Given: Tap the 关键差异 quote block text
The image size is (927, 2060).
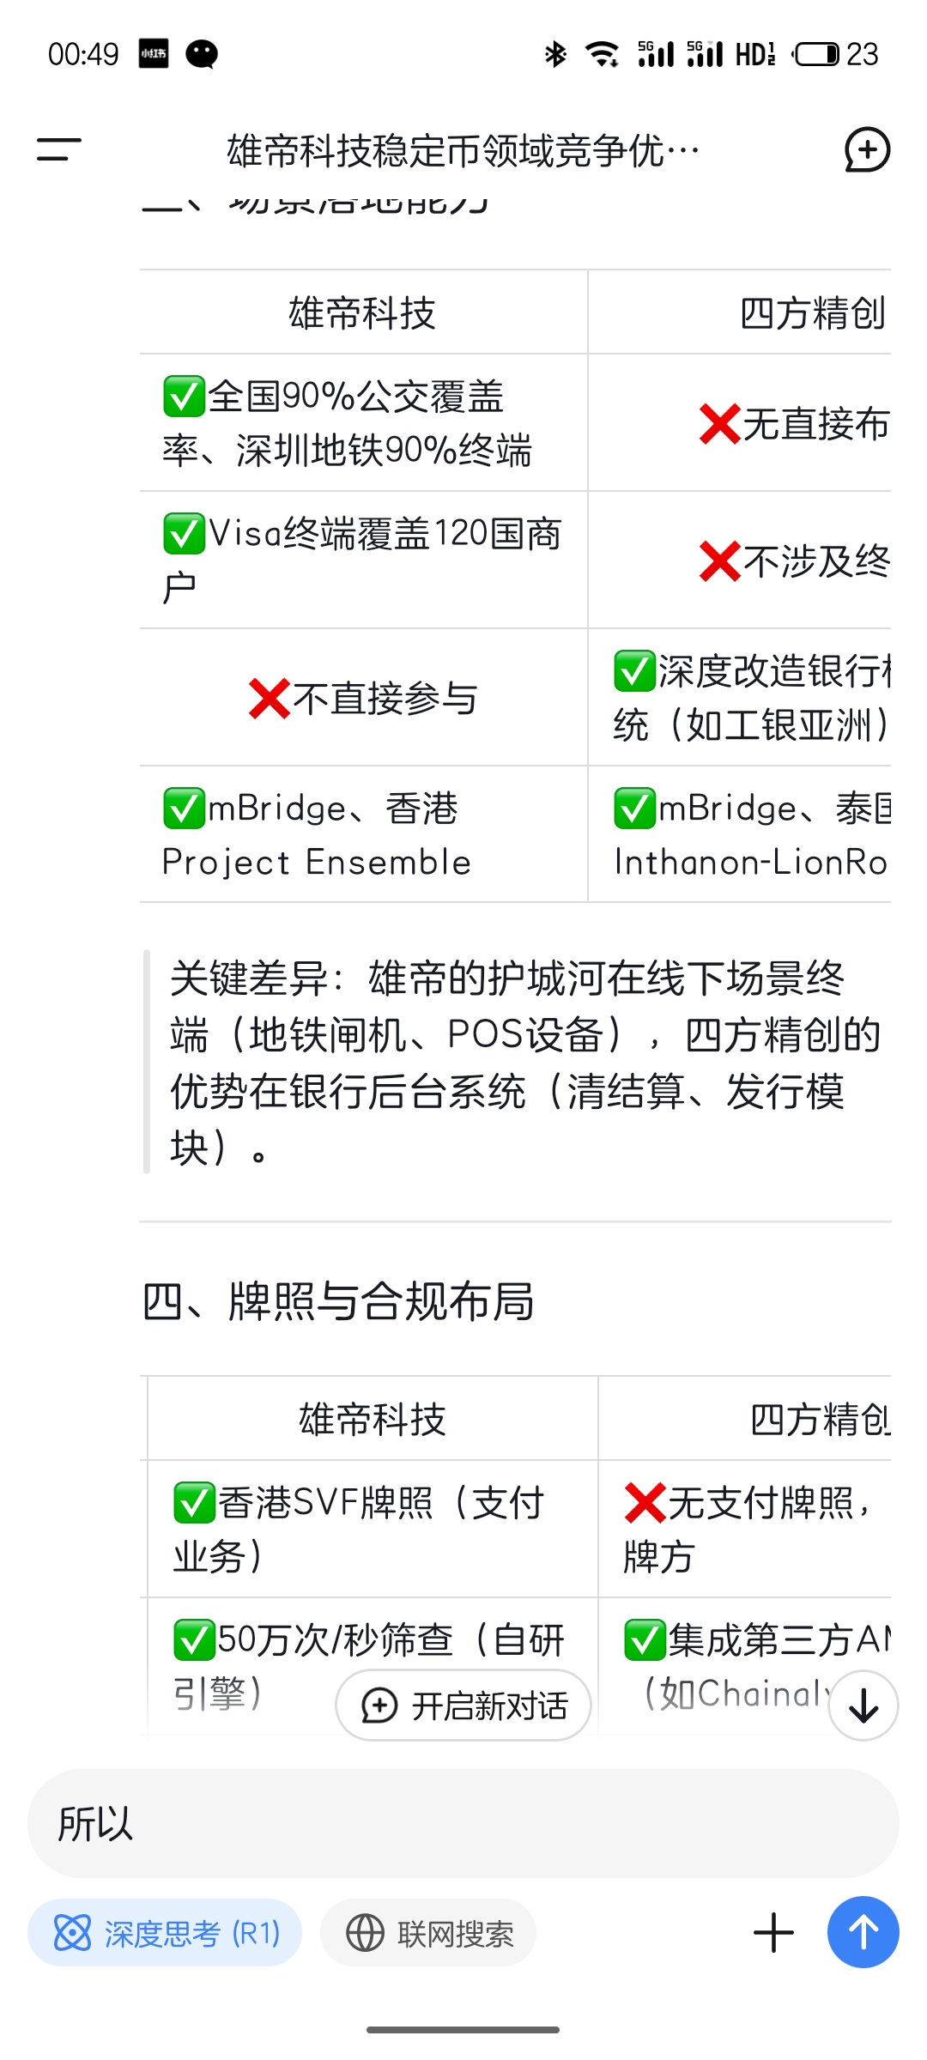Looking at the screenshot, I should [525, 1062].
